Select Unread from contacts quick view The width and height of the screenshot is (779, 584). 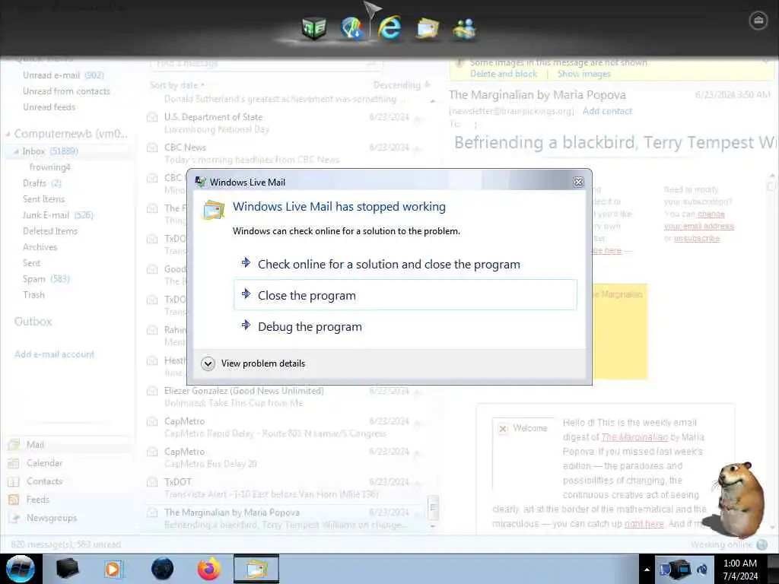point(66,91)
